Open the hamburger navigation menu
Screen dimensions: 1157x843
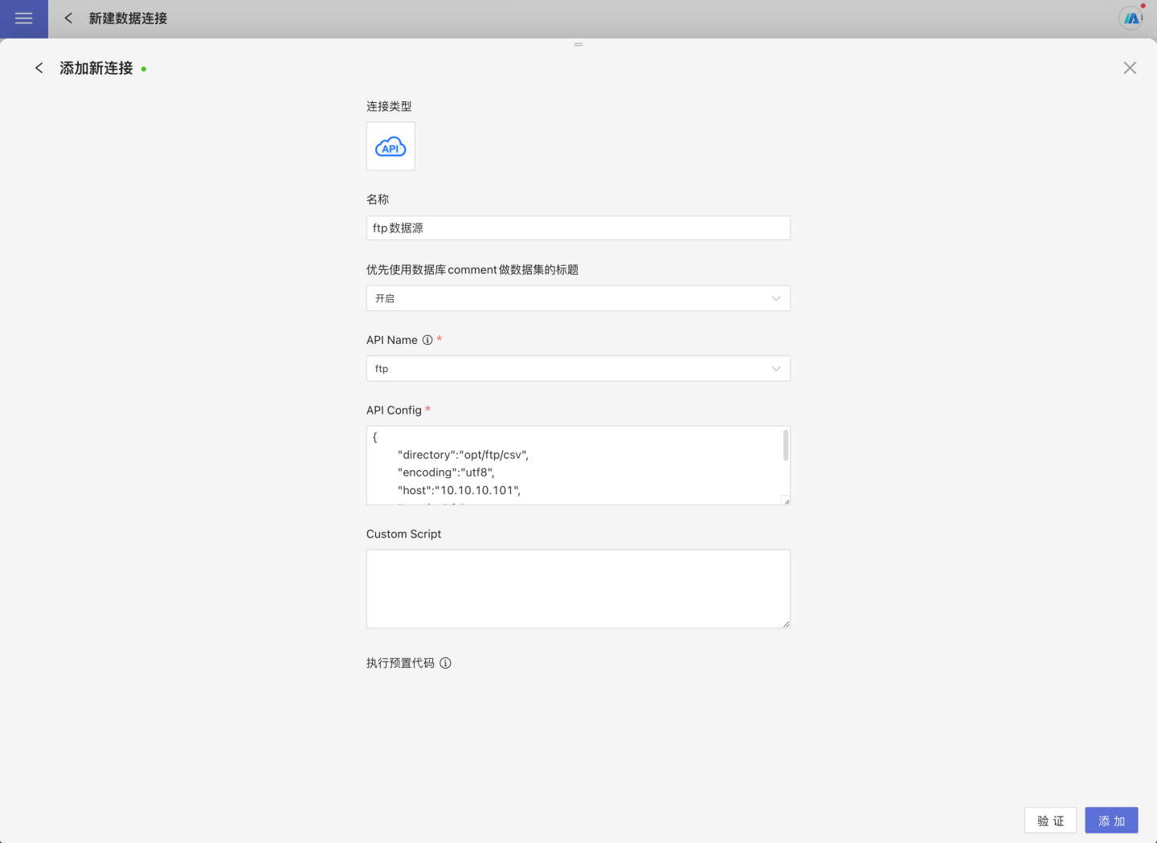tap(24, 18)
